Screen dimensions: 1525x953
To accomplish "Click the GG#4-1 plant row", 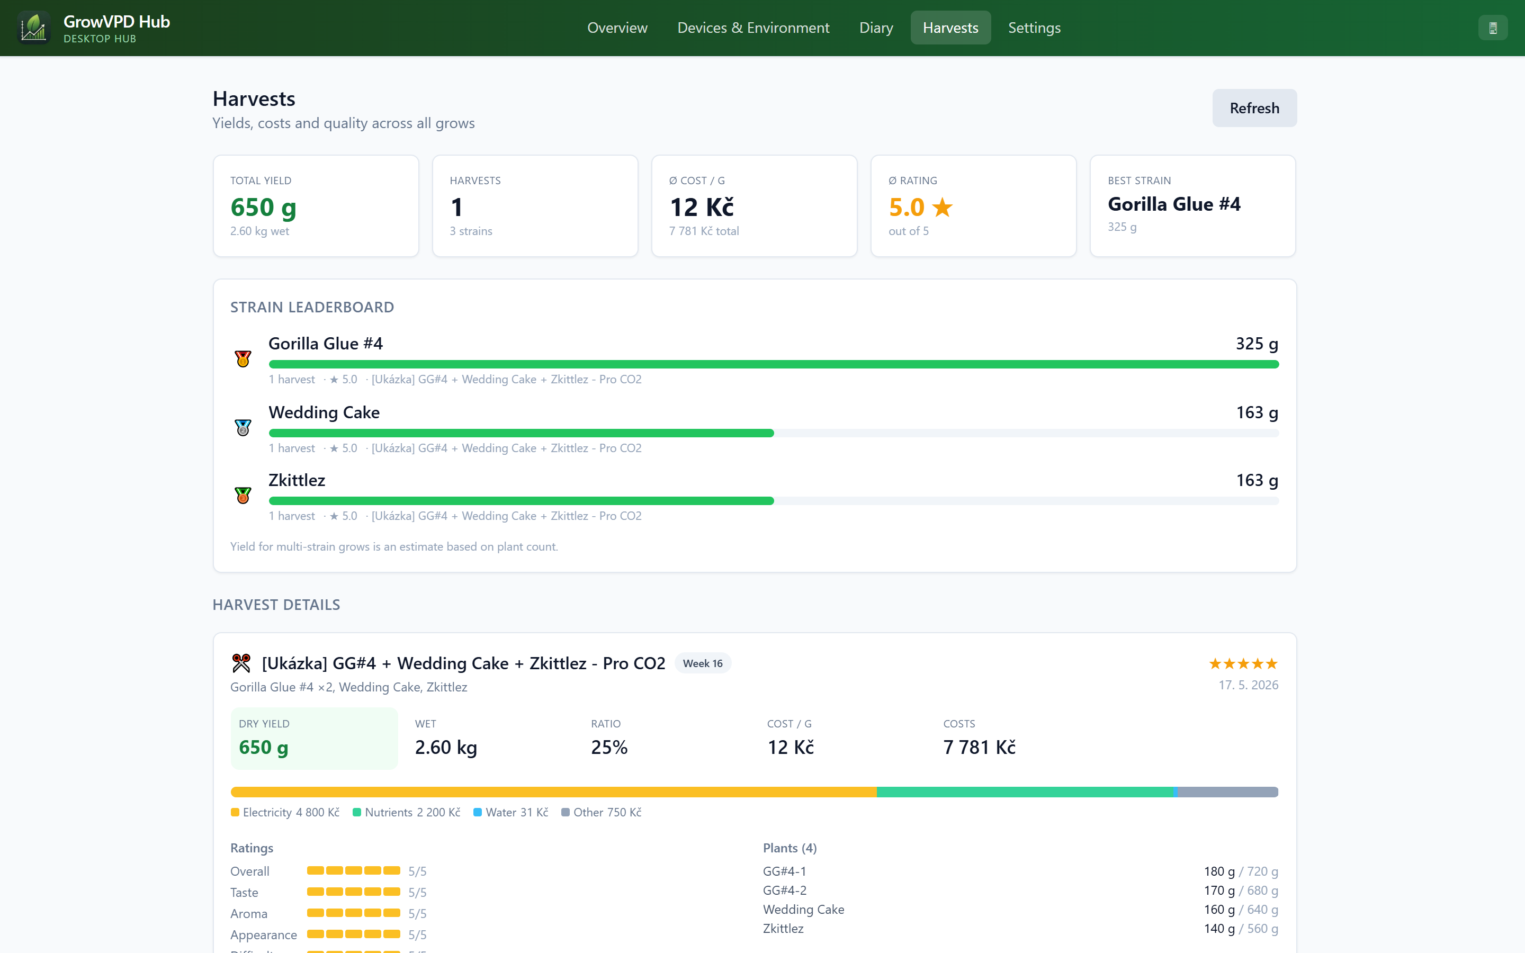I will (1021, 871).
